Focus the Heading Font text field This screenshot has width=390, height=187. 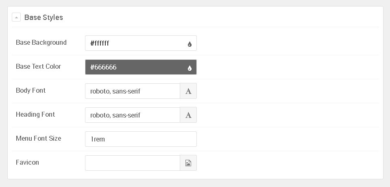click(x=132, y=115)
